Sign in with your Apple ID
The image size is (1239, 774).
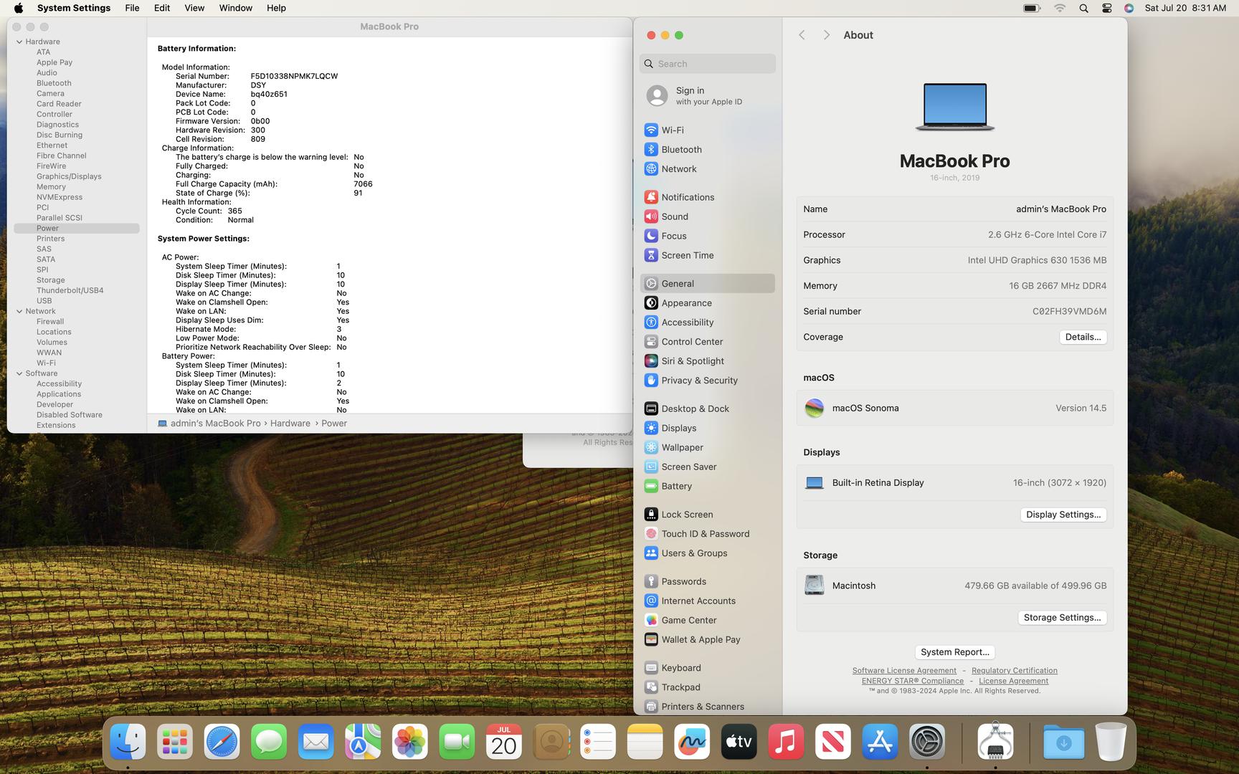point(707,95)
